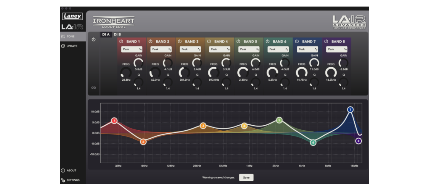The height and width of the screenshot is (187, 436).
Task: Click Band 1 GAIN knob at 5.8dB
Action: [x=138, y=63]
